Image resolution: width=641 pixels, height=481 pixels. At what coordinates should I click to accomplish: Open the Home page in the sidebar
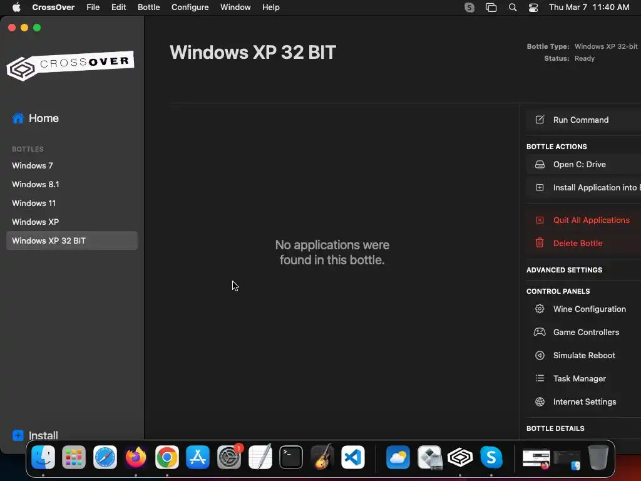(x=35, y=118)
